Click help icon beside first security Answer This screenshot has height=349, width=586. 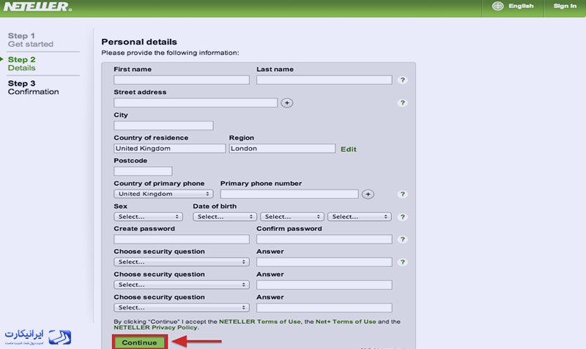(402, 262)
